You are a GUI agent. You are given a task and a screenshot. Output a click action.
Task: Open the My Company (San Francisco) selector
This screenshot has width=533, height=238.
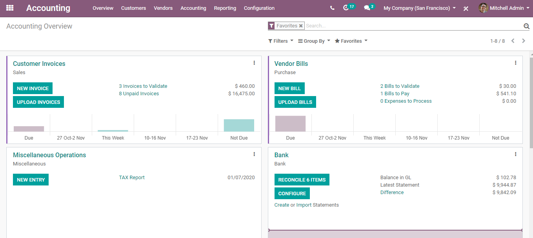tap(419, 8)
